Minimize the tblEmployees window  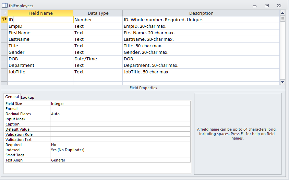pos(254,6)
